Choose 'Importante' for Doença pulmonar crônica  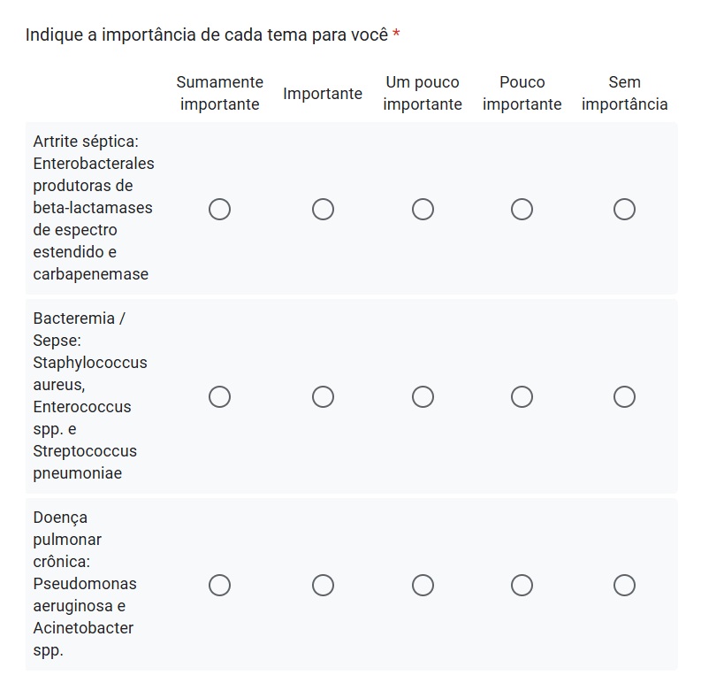point(323,586)
